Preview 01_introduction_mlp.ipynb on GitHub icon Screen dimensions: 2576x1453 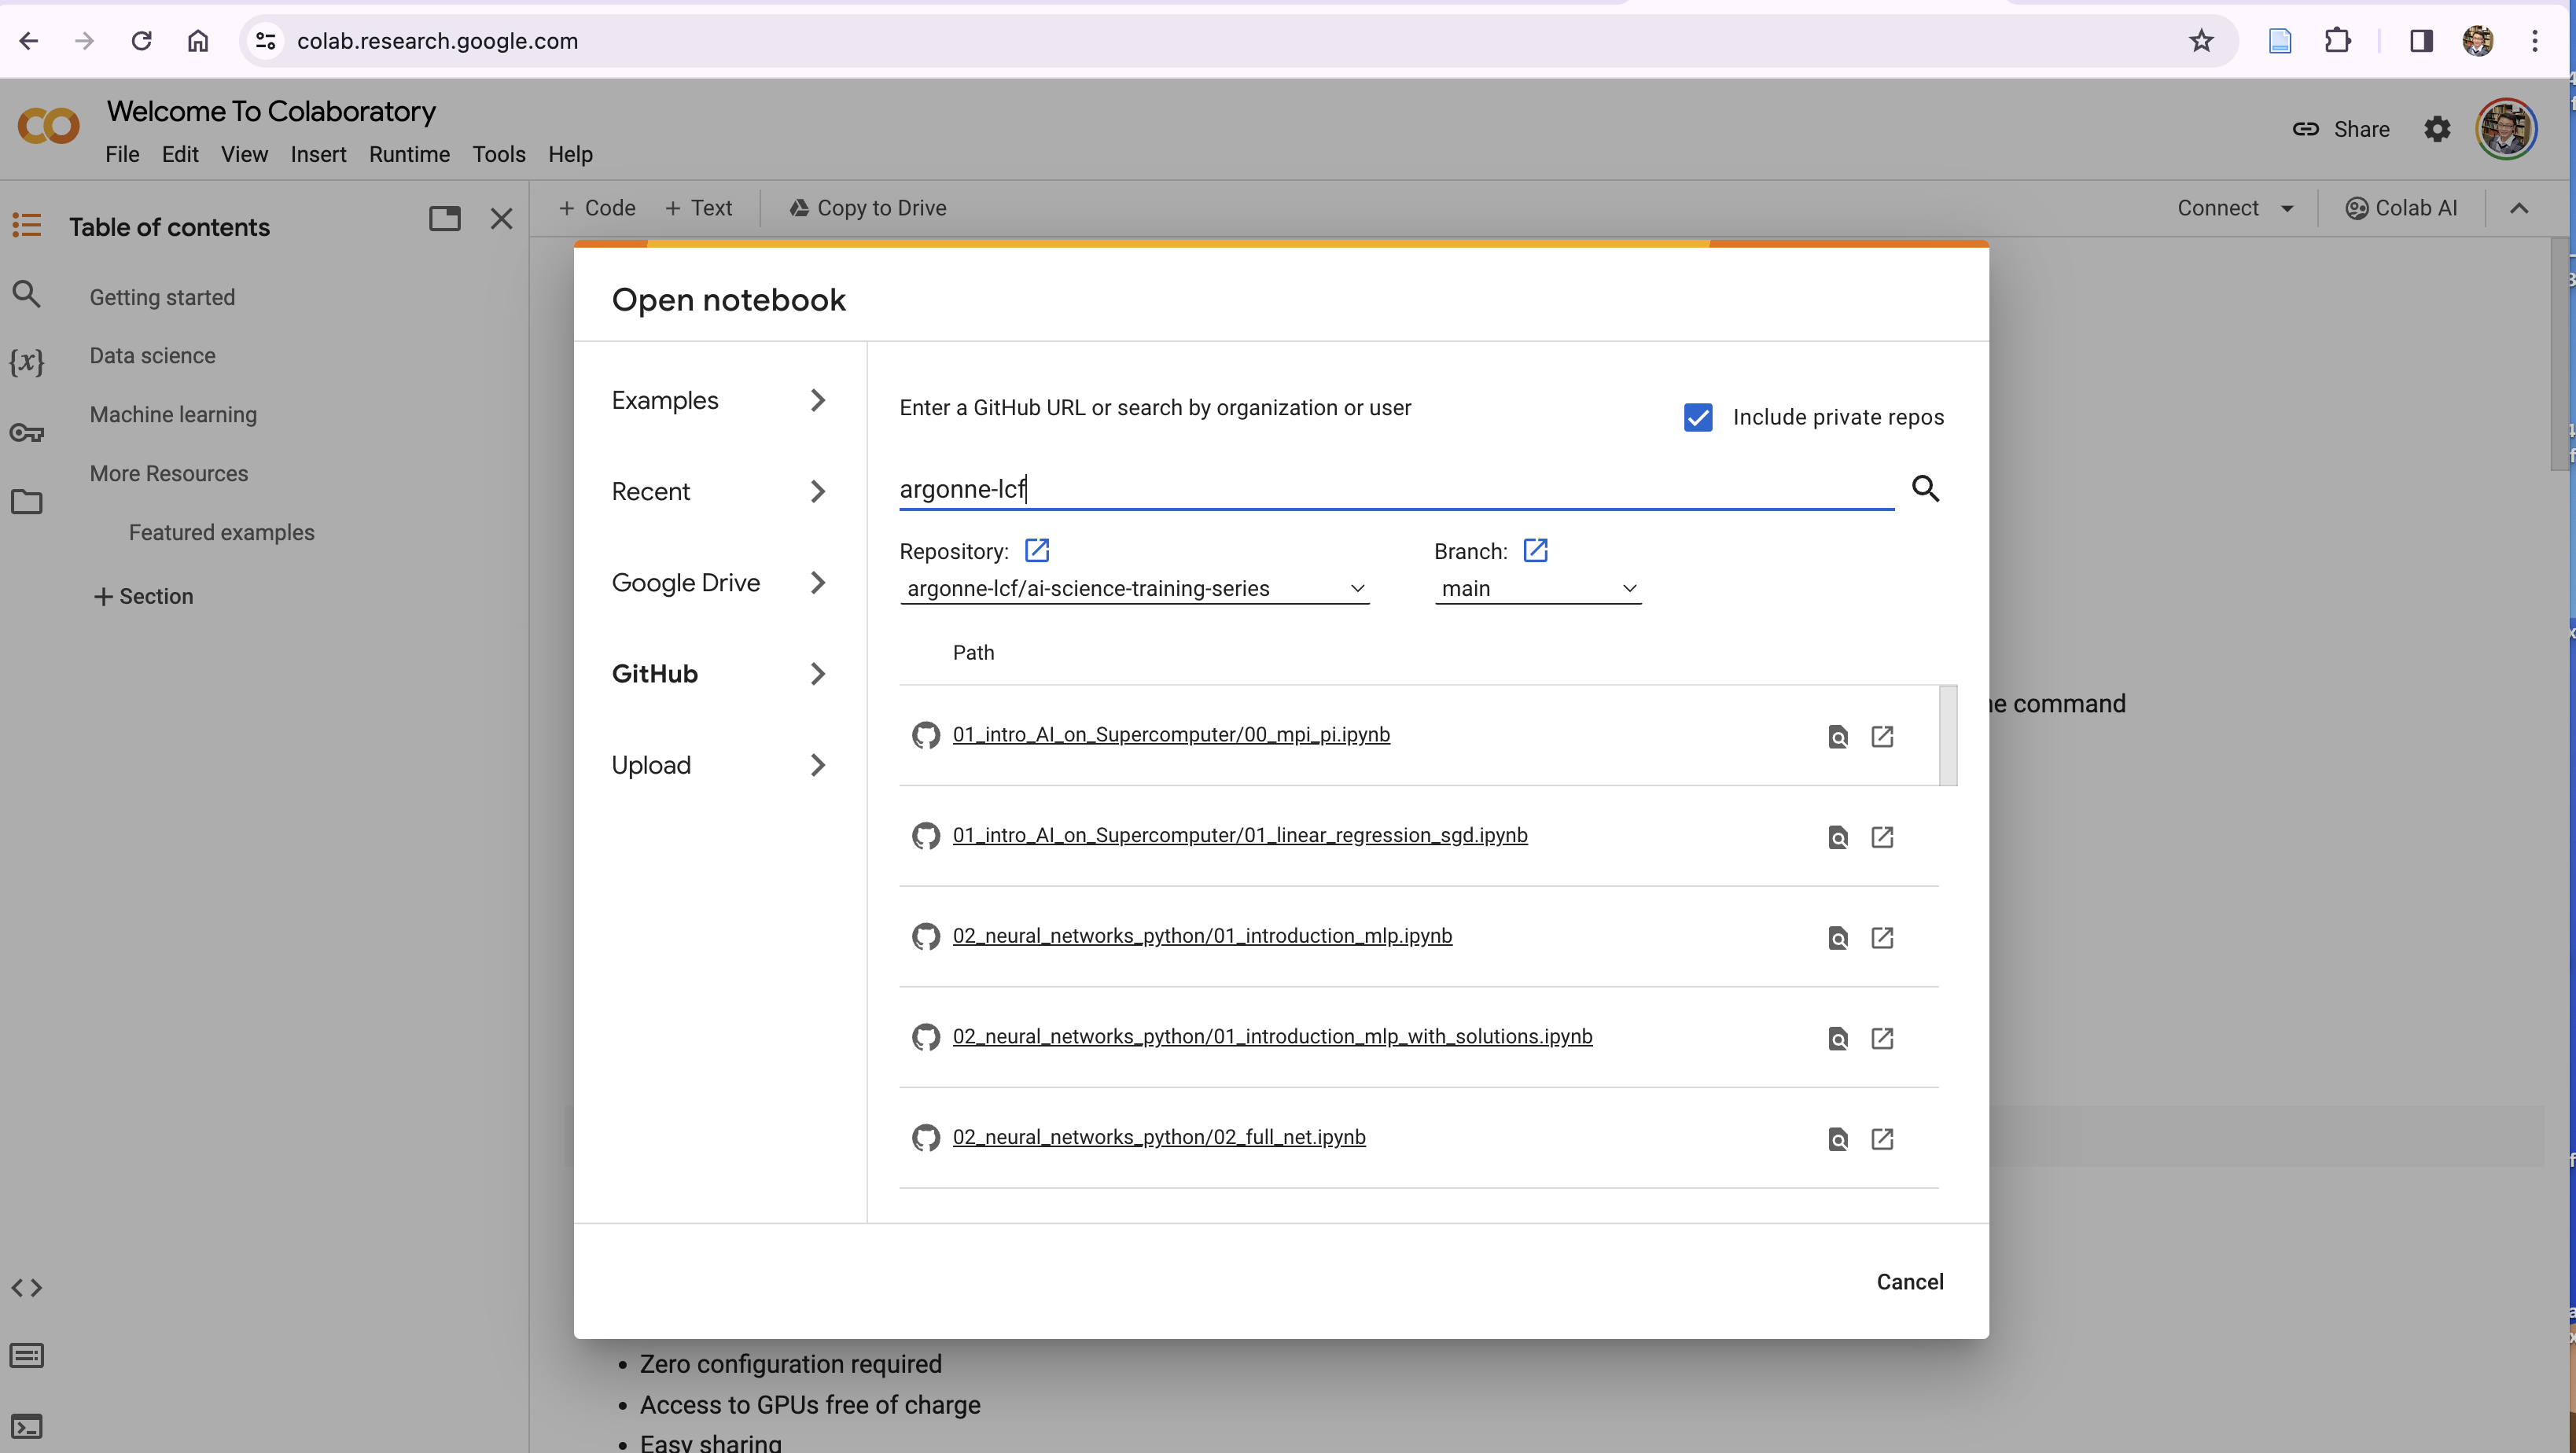coord(1837,937)
